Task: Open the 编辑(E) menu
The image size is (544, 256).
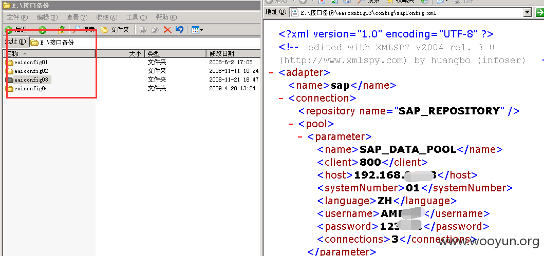Action: click(x=47, y=17)
